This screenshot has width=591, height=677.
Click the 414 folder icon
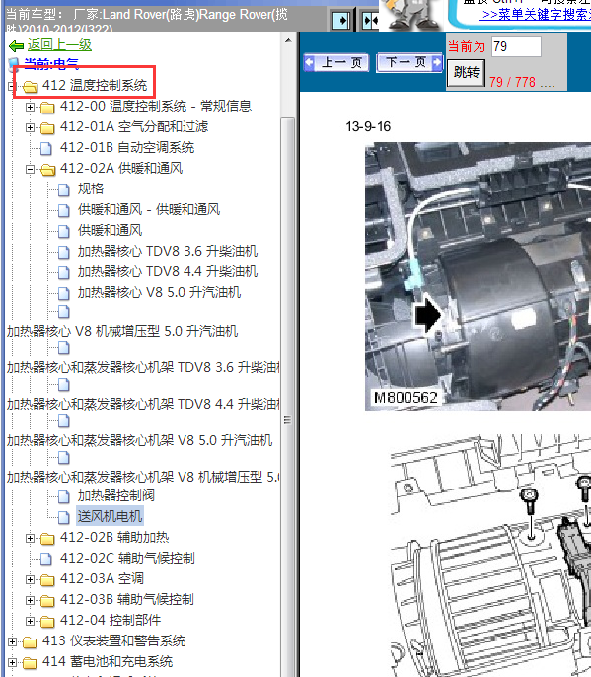click(x=30, y=662)
